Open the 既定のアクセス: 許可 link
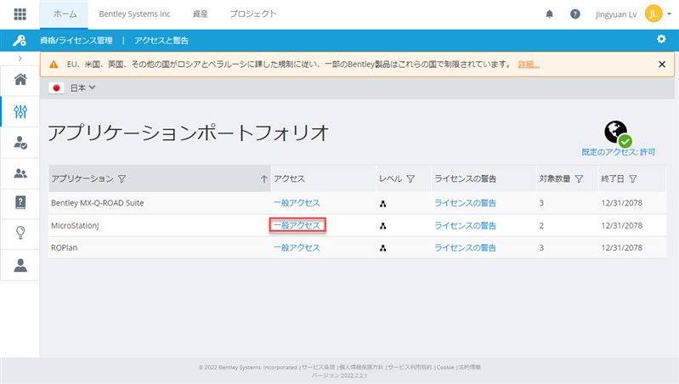Viewport: 679px width, 384px height. [x=618, y=152]
